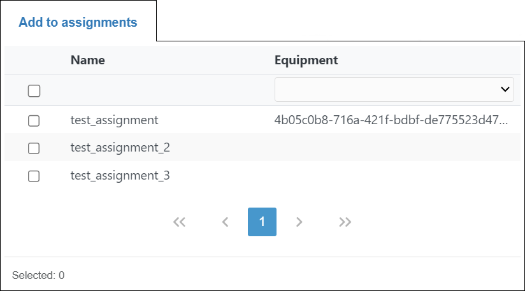Enable the checkbox for test_assignment_3
The height and width of the screenshot is (291, 525).
pos(34,176)
